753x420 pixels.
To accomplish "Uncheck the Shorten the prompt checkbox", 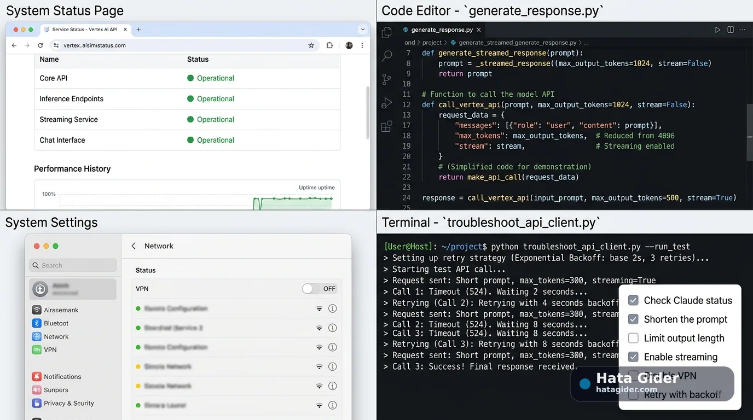I will pyautogui.click(x=633, y=319).
